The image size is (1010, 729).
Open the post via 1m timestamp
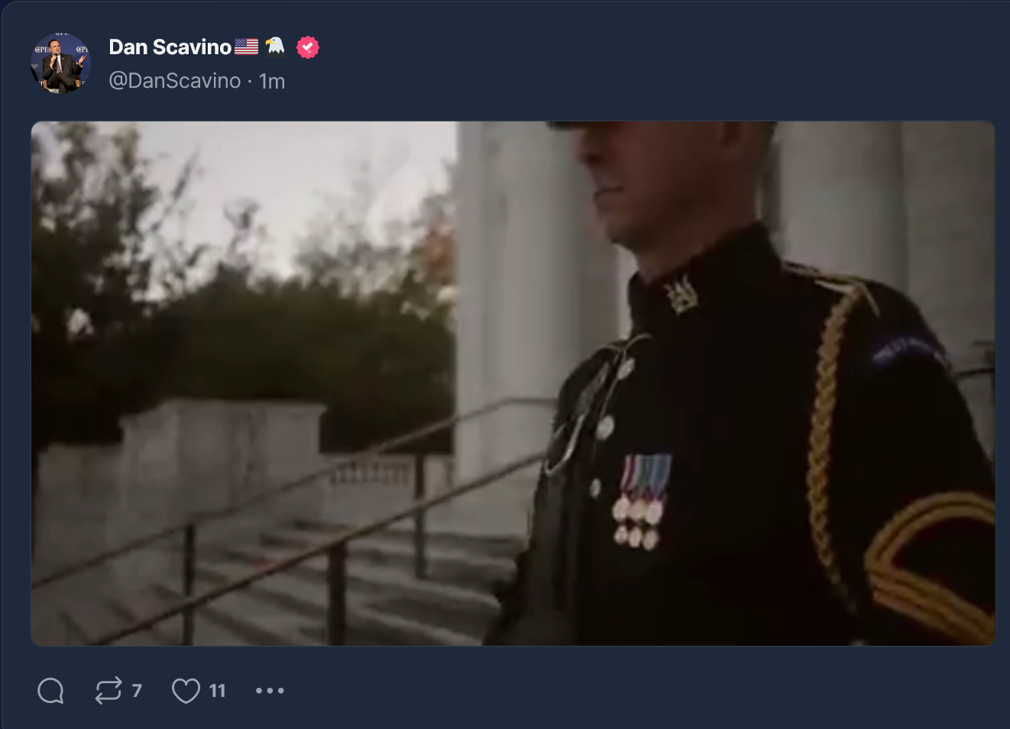[272, 81]
